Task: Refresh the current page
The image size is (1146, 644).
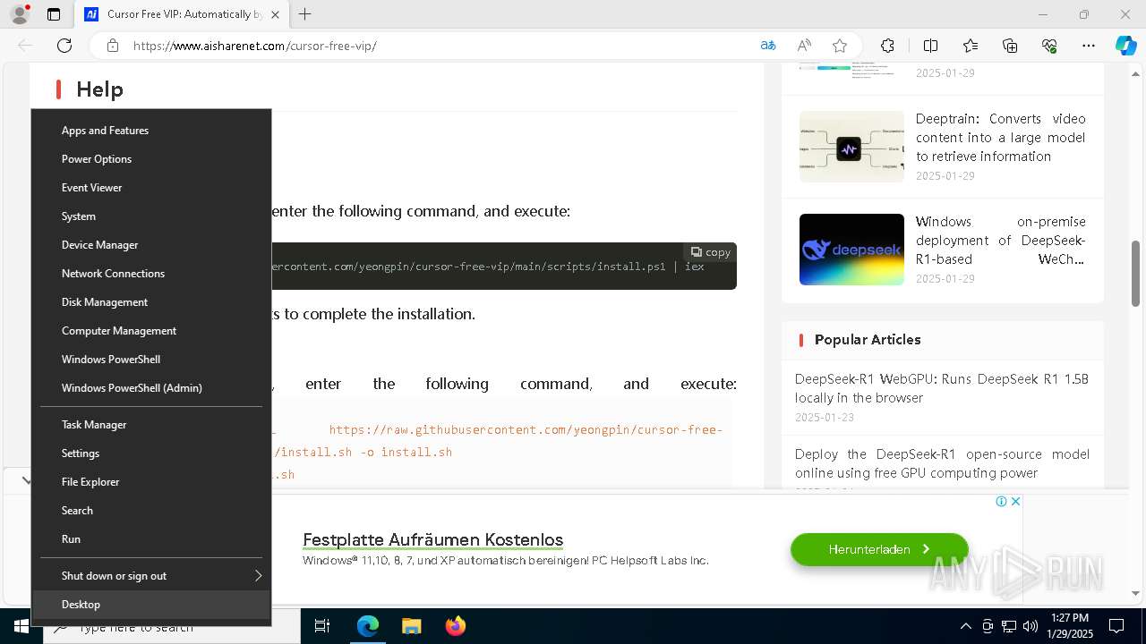Action: (64, 46)
